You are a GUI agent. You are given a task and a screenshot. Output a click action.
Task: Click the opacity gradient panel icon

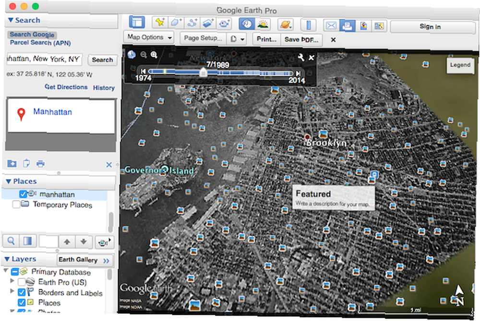pyautogui.click(x=28, y=241)
